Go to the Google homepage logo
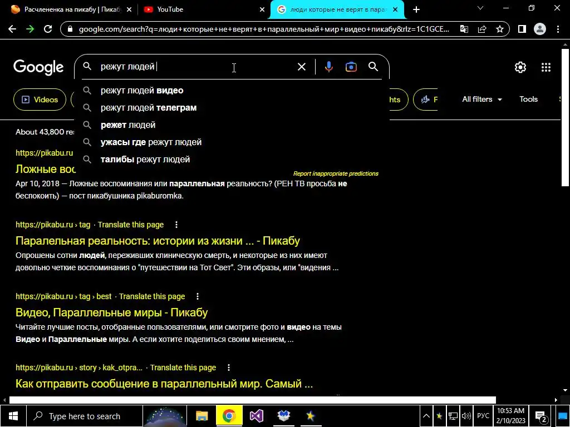 38,67
